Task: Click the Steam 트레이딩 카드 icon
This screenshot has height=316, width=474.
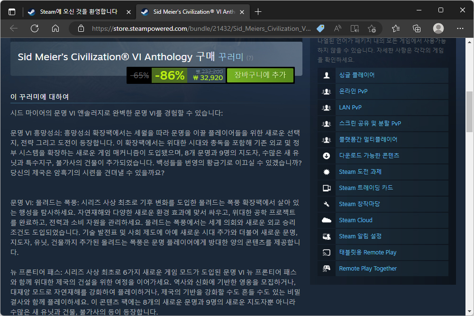Action: pos(327,188)
